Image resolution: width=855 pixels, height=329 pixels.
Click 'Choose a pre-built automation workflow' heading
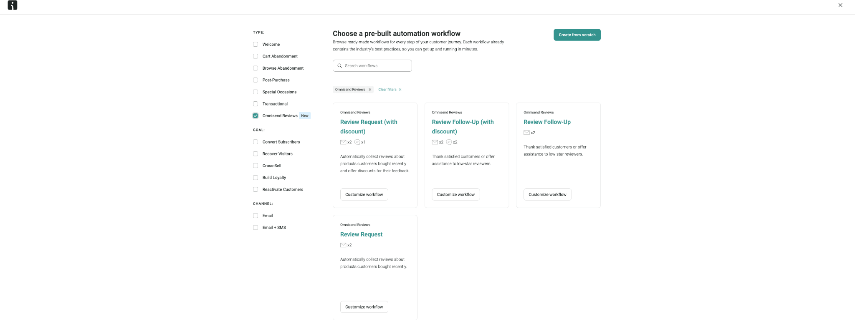click(x=397, y=34)
